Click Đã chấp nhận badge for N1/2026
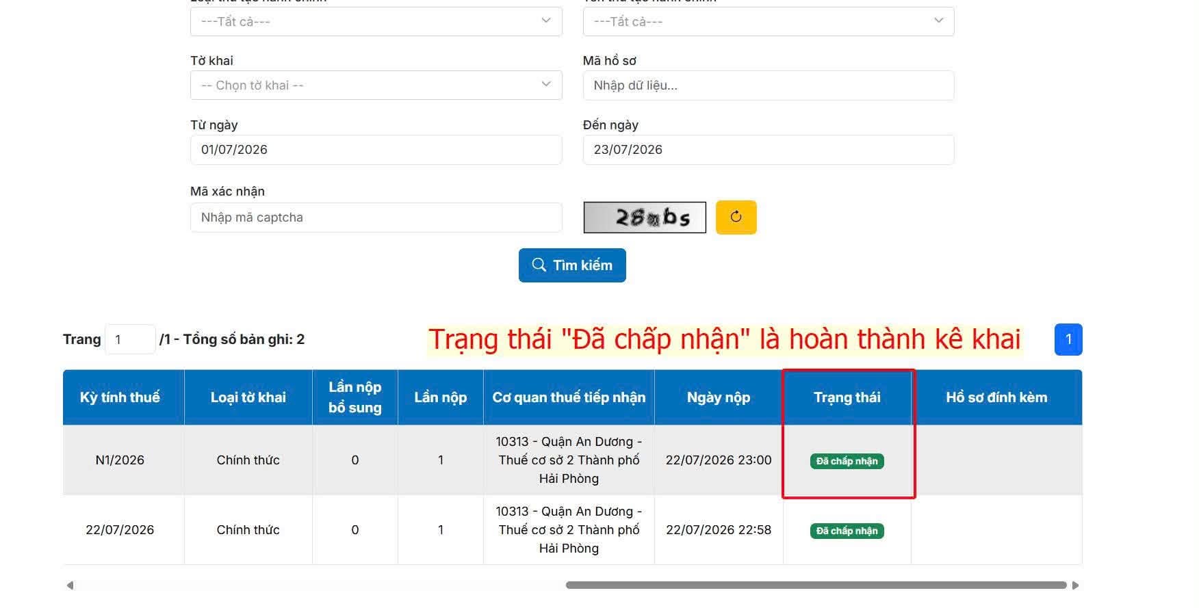1199x608 pixels. (x=847, y=461)
